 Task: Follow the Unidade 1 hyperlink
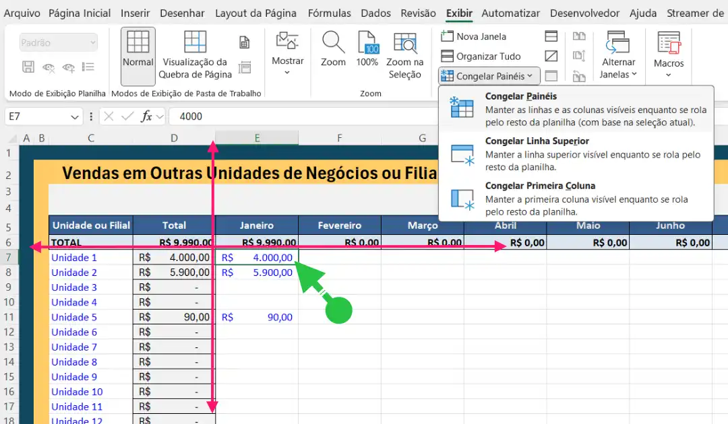click(x=73, y=257)
